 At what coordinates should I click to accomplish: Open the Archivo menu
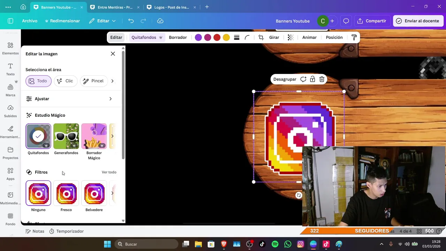(x=30, y=21)
